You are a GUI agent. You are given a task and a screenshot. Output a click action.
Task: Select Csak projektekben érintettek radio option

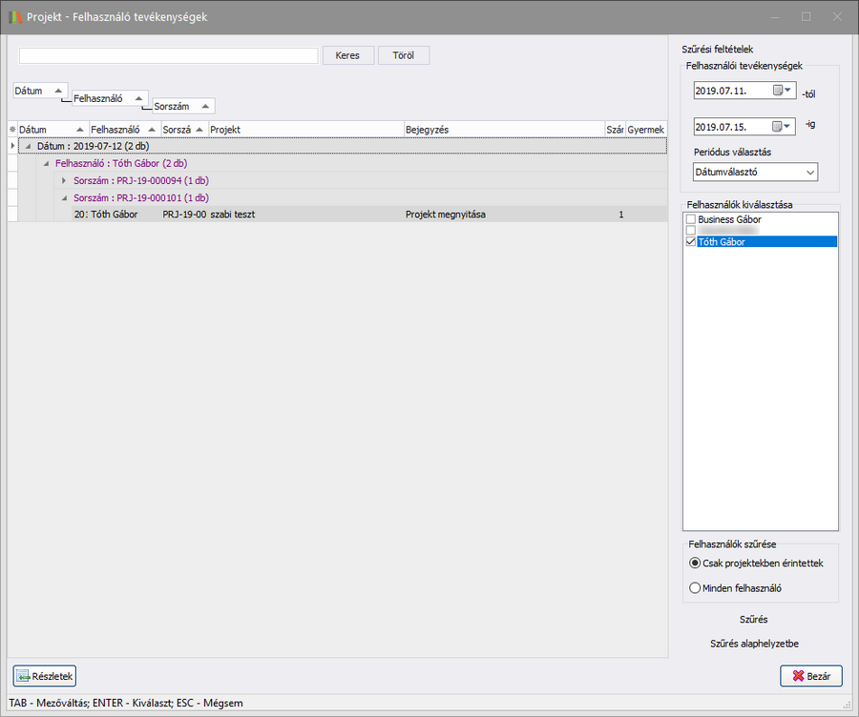coord(695,563)
